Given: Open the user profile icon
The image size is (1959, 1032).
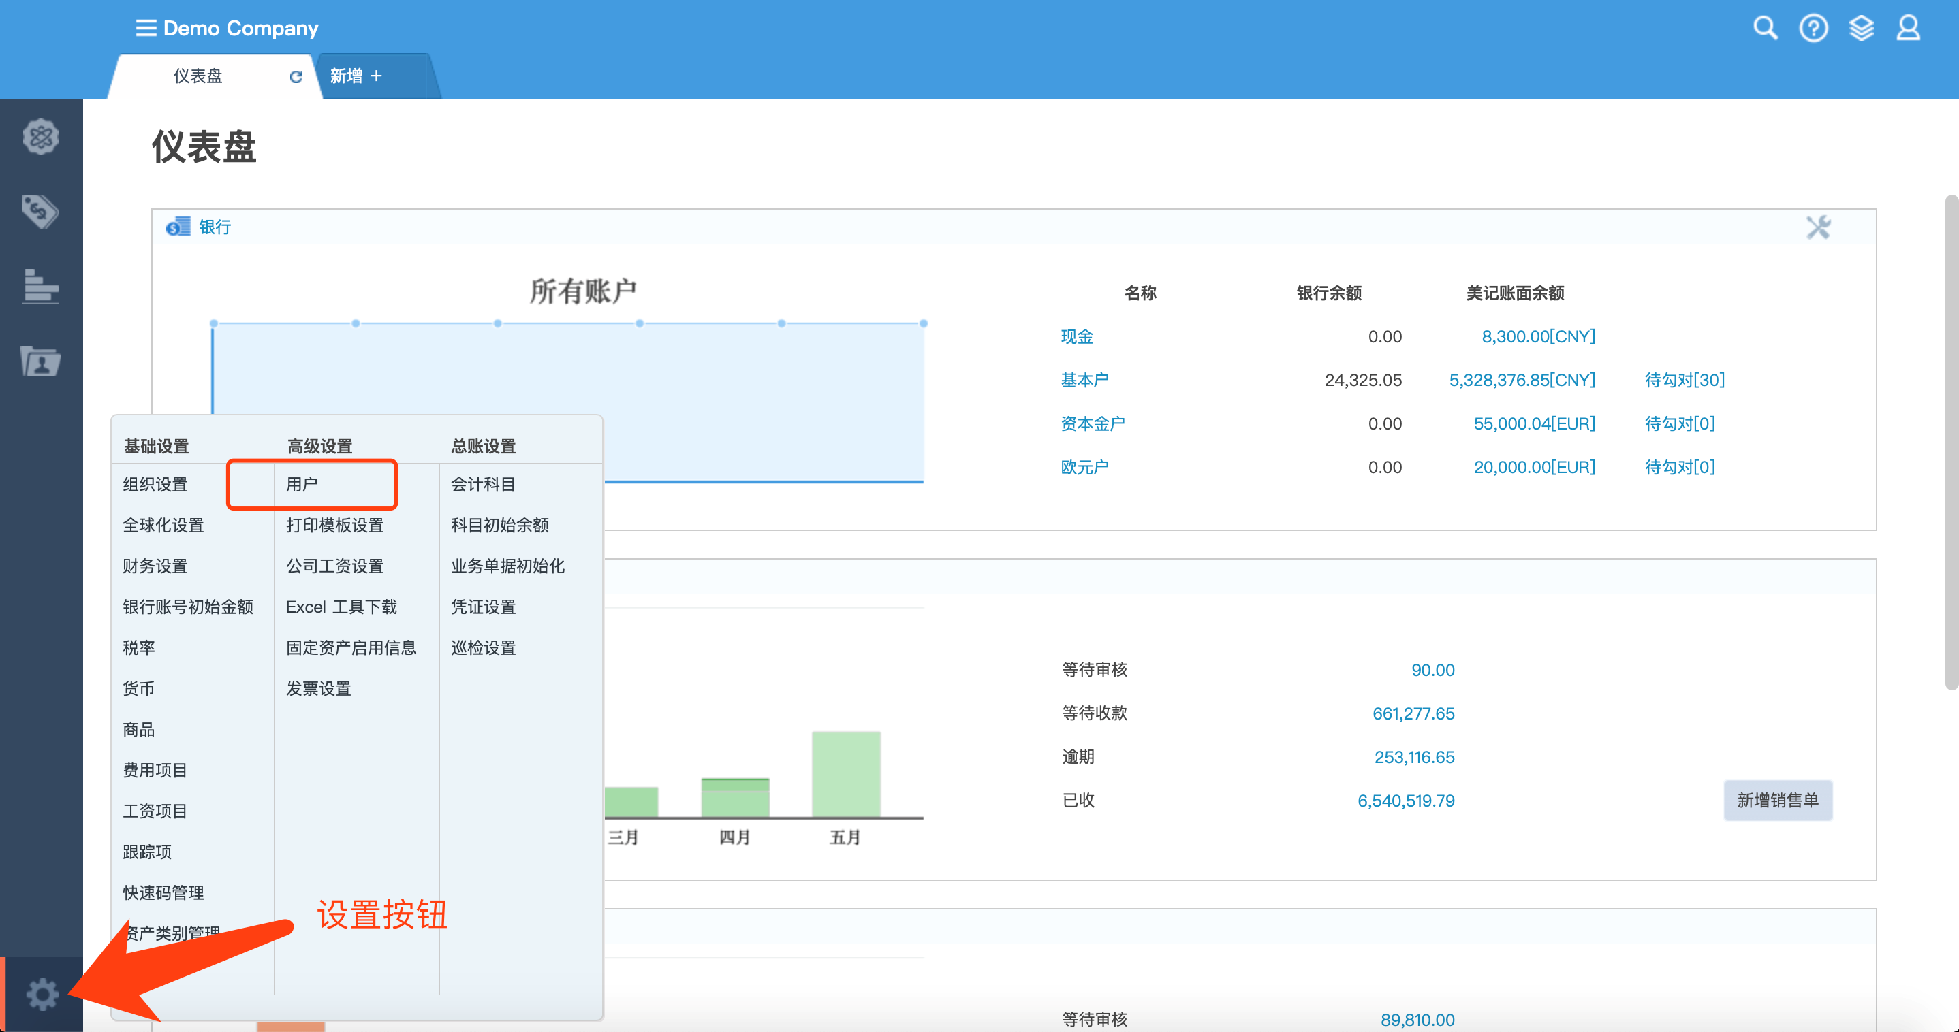Looking at the screenshot, I should [1908, 29].
